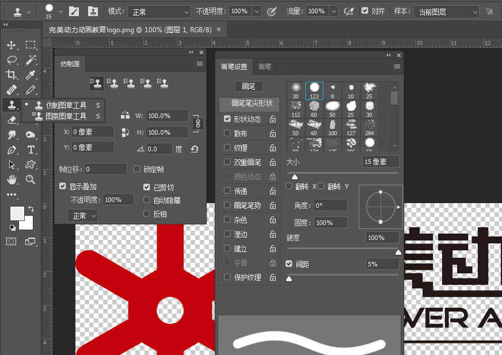Pick the Horizontal Type tool

[x=31, y=150]
